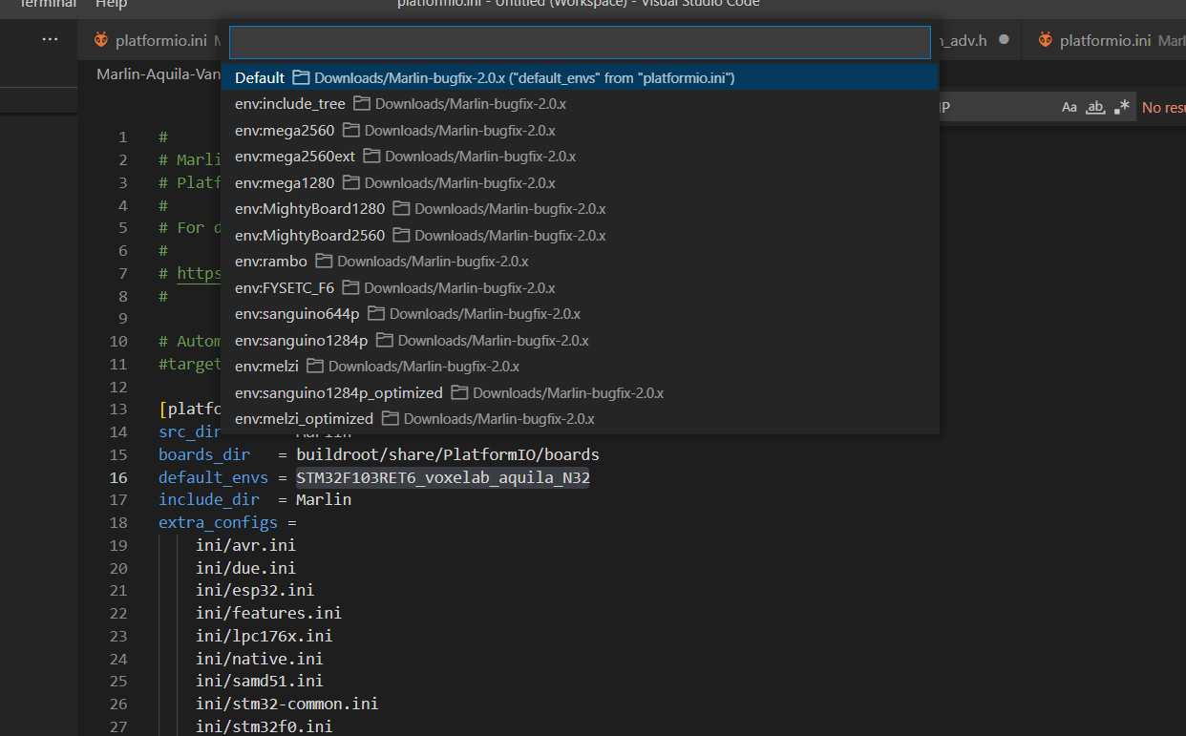1186x736 pixels.
Task: Select env:FYSETC_F6 environment
Action: 580,287
